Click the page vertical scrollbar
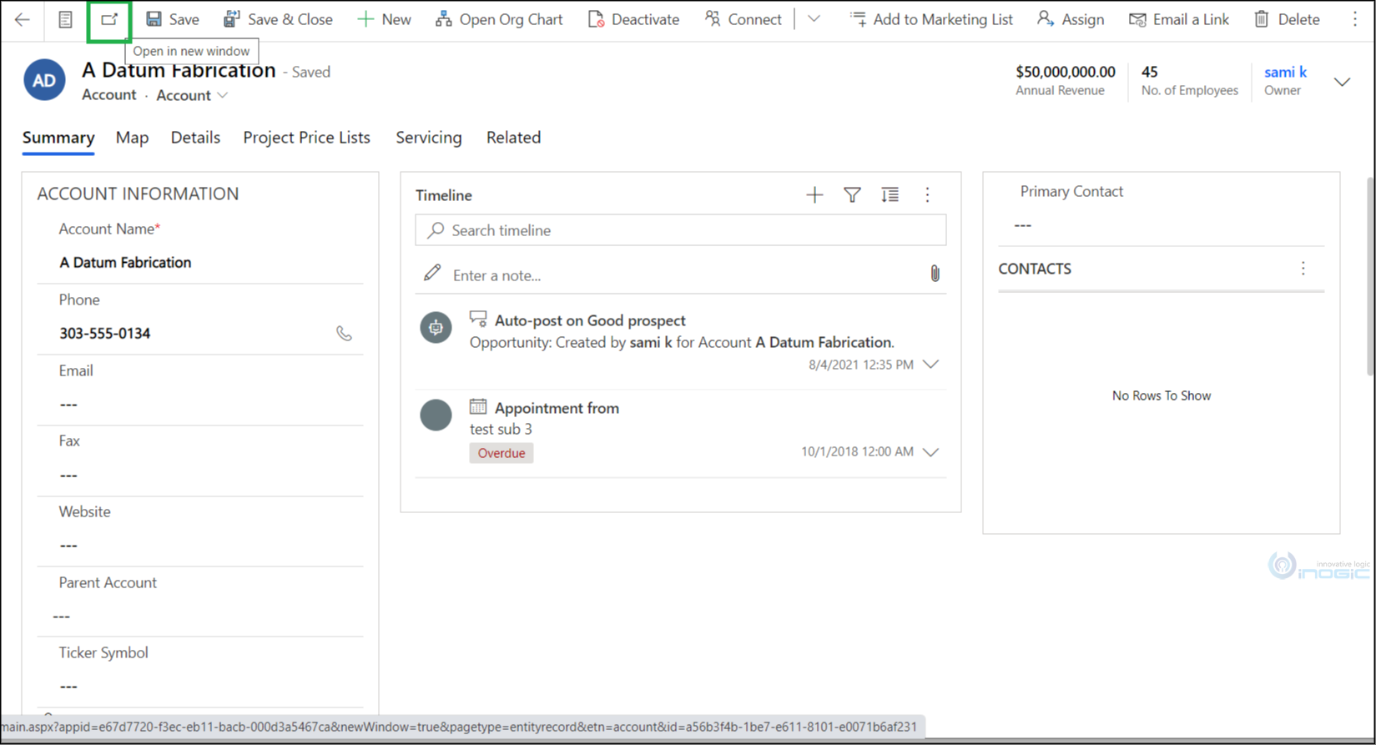Image resolution: width=1376 pixels, height=745 pixels. click(1370, 275)
